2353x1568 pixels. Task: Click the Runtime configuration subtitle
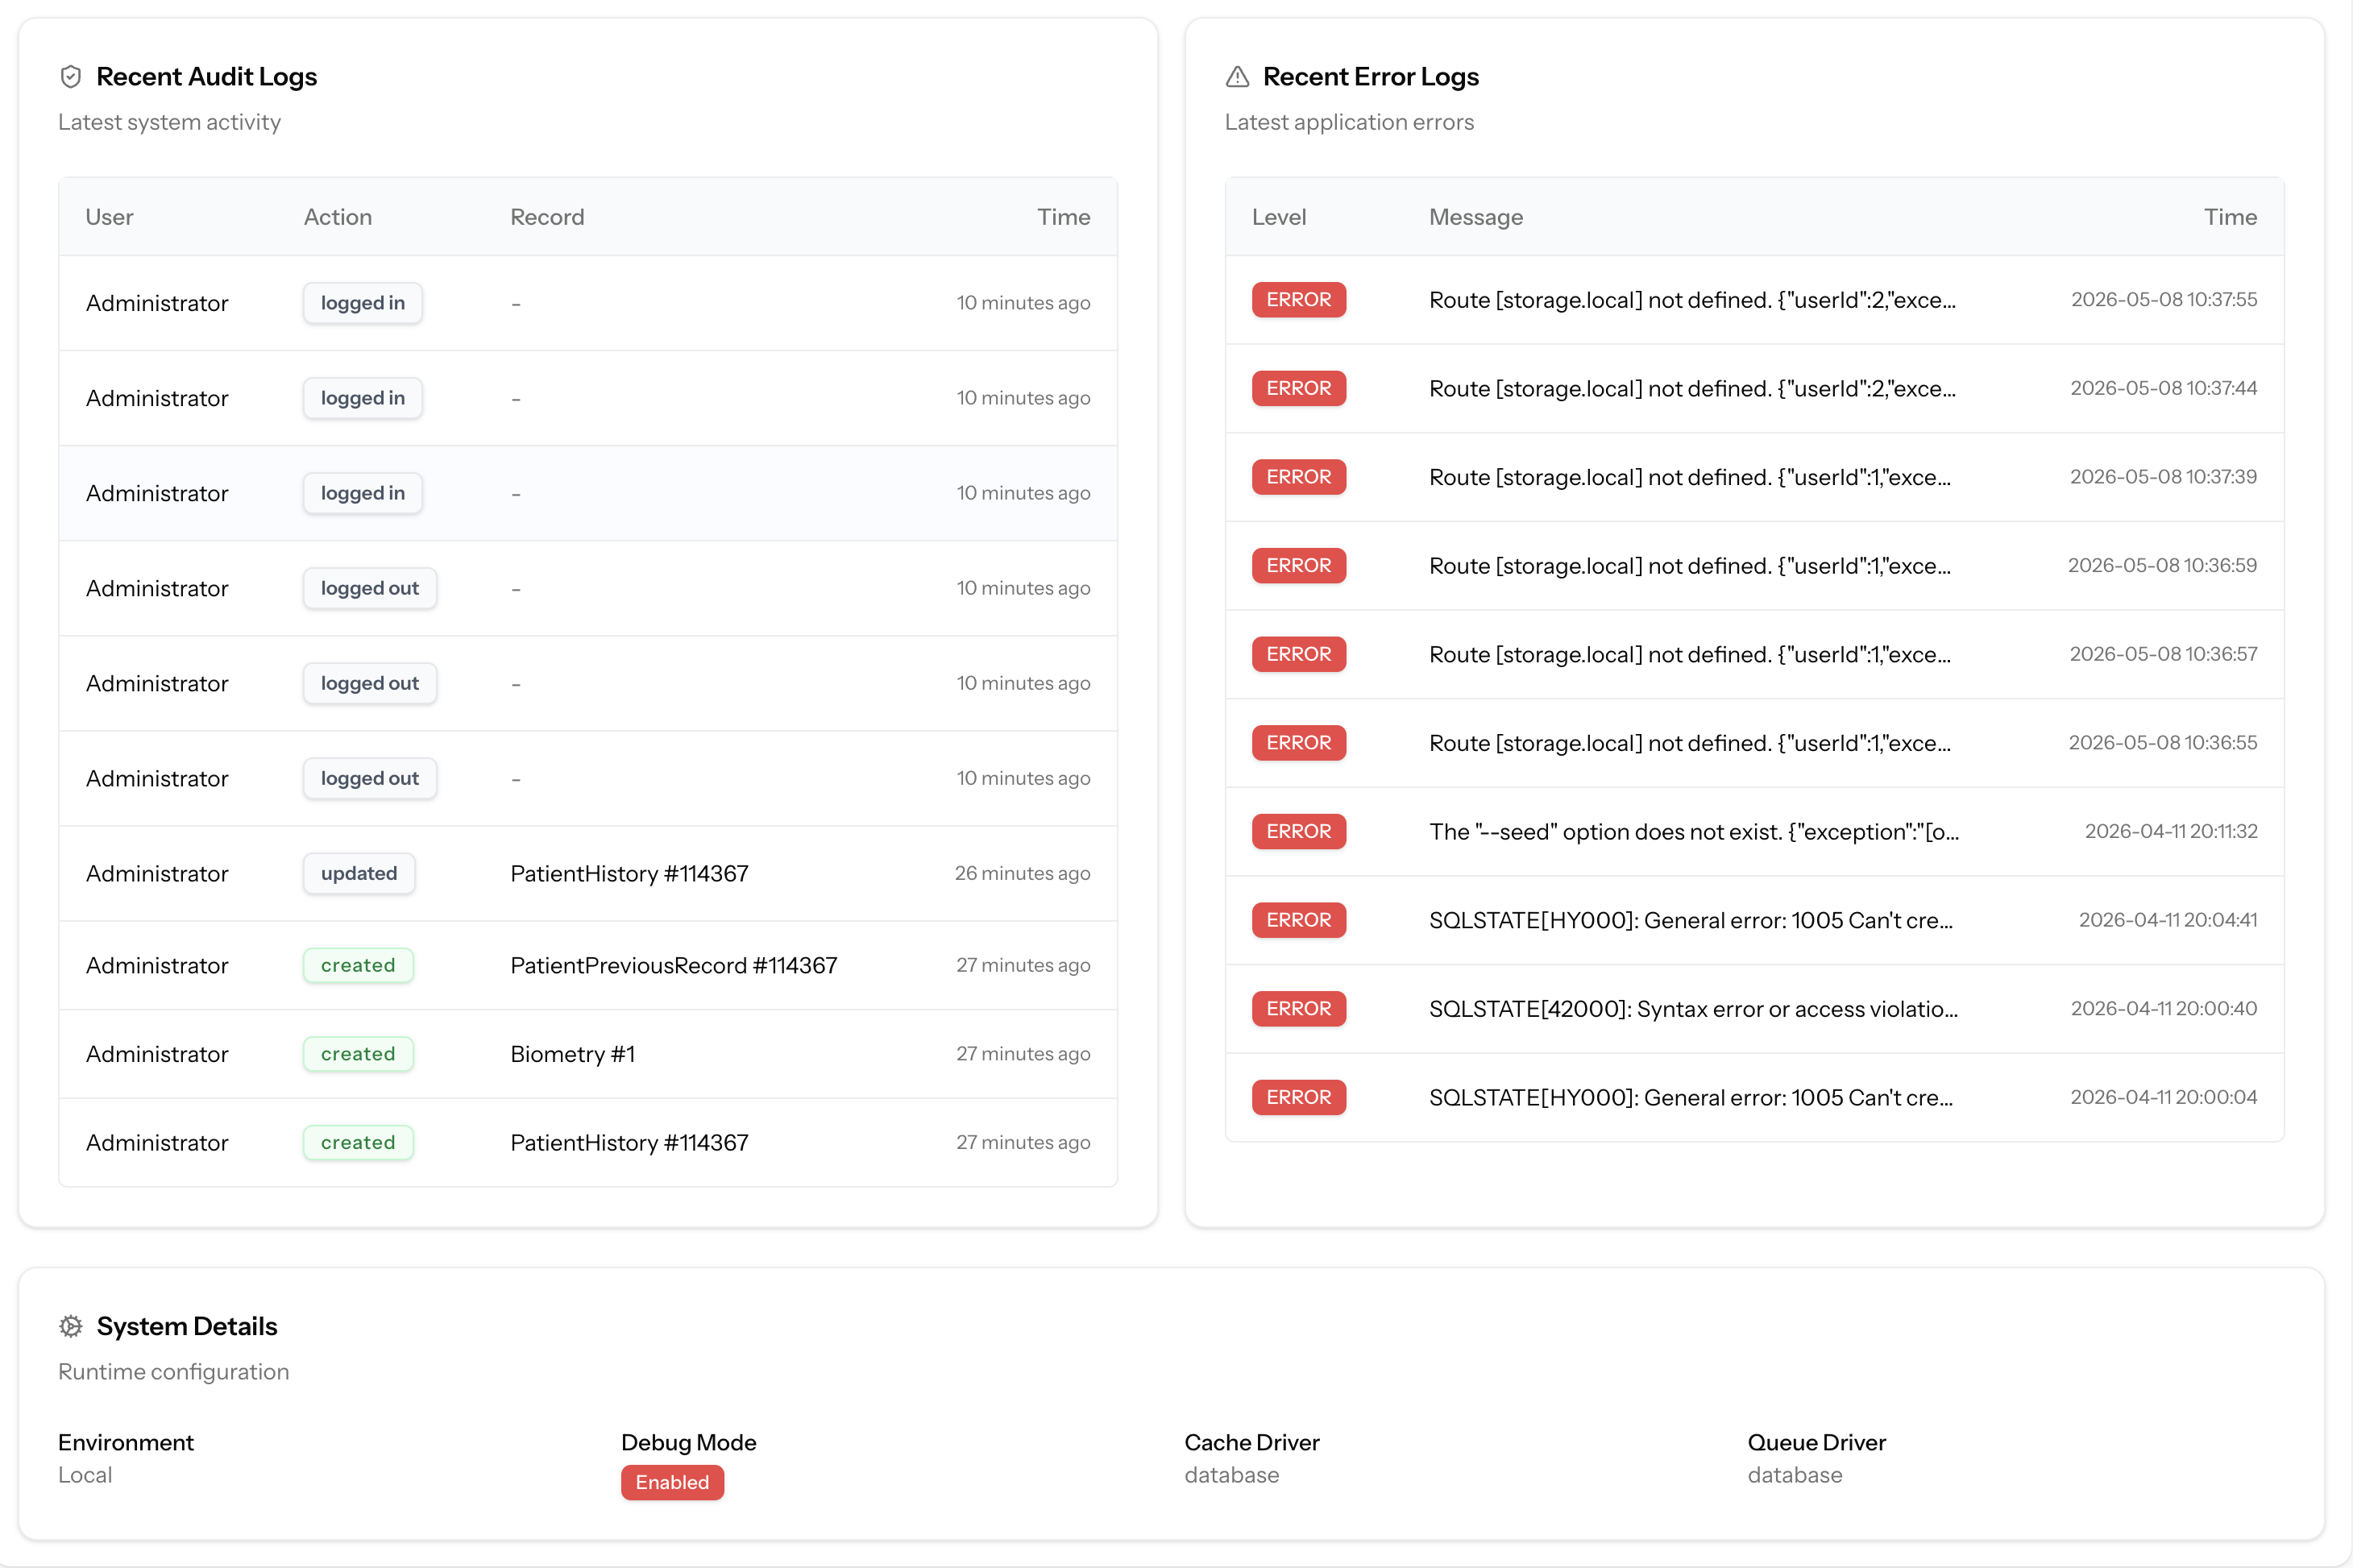[x=173, y=1372]
